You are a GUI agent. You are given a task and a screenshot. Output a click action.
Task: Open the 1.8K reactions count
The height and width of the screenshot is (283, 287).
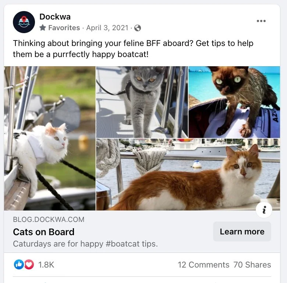pyautogui.click(x=46, y=265)
